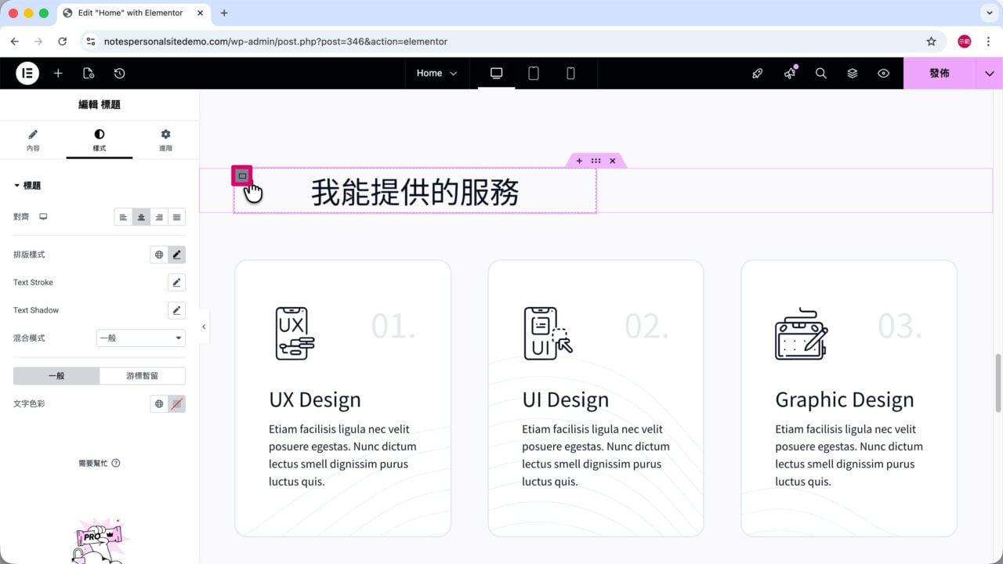This screenshot has width=1003, height=564.
Task: View site information icon in address bar
Action: point(90,42)
